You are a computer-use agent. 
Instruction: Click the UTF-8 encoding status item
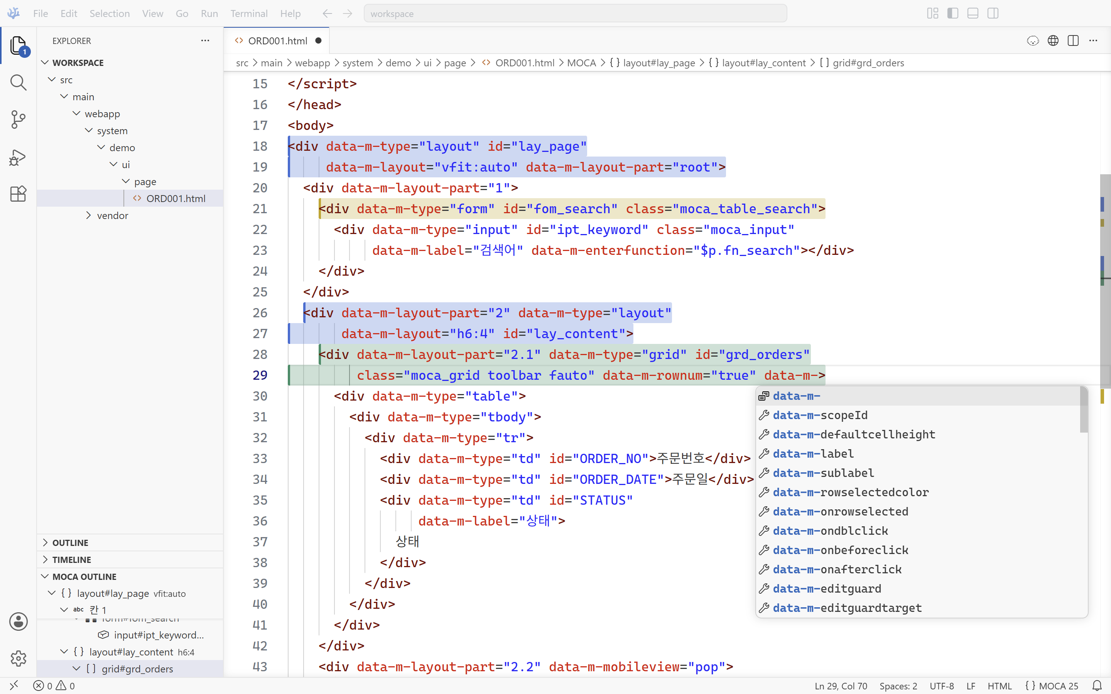pos(942,686)
